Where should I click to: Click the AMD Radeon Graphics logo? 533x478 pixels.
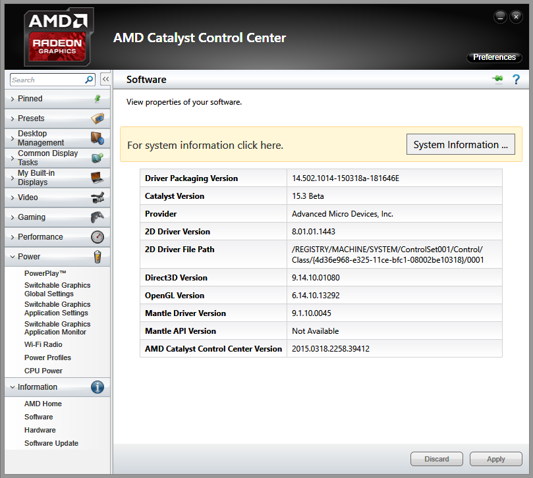[x=59, y=37]
